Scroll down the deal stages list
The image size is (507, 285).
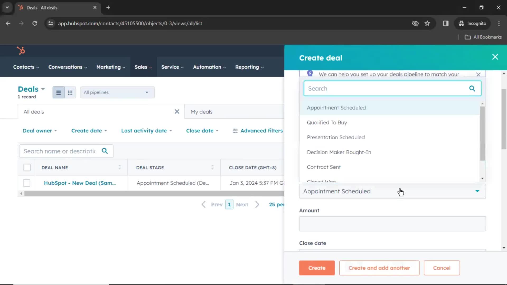(x=482, y=178)
